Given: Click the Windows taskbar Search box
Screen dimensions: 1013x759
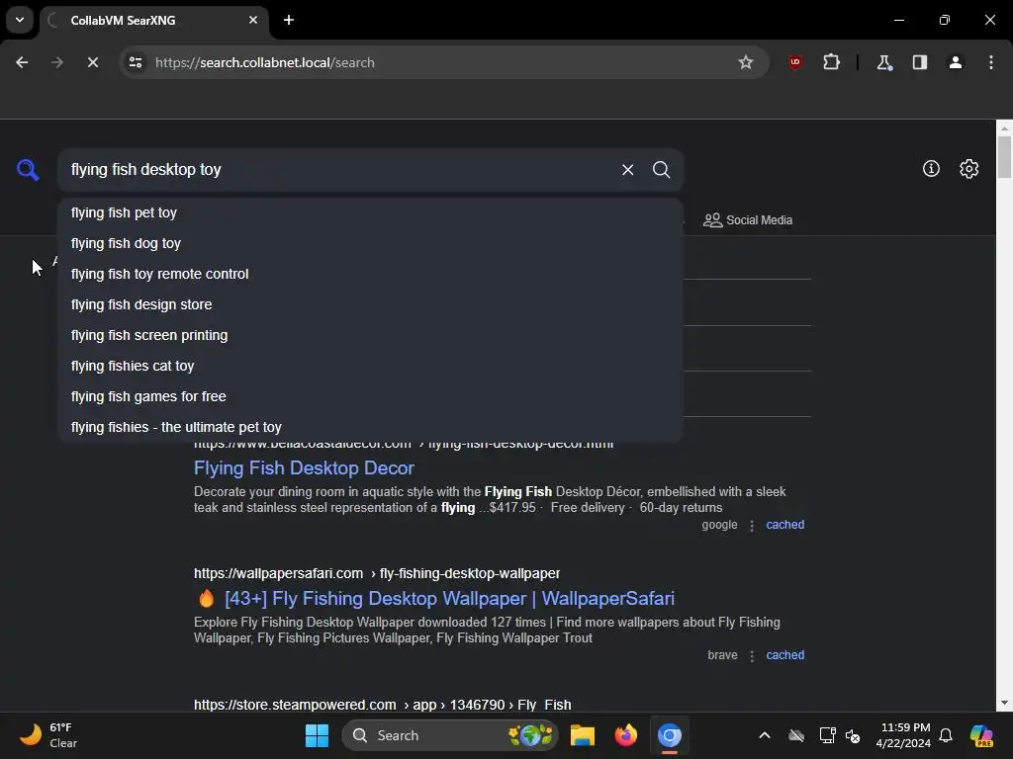Looking at the screenshot, I should (450, 735).
